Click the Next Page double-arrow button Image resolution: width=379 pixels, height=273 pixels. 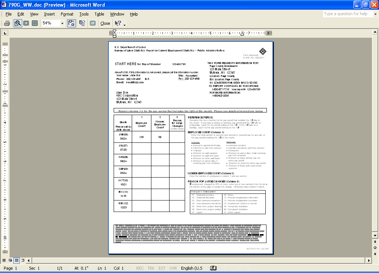point(375,254)
